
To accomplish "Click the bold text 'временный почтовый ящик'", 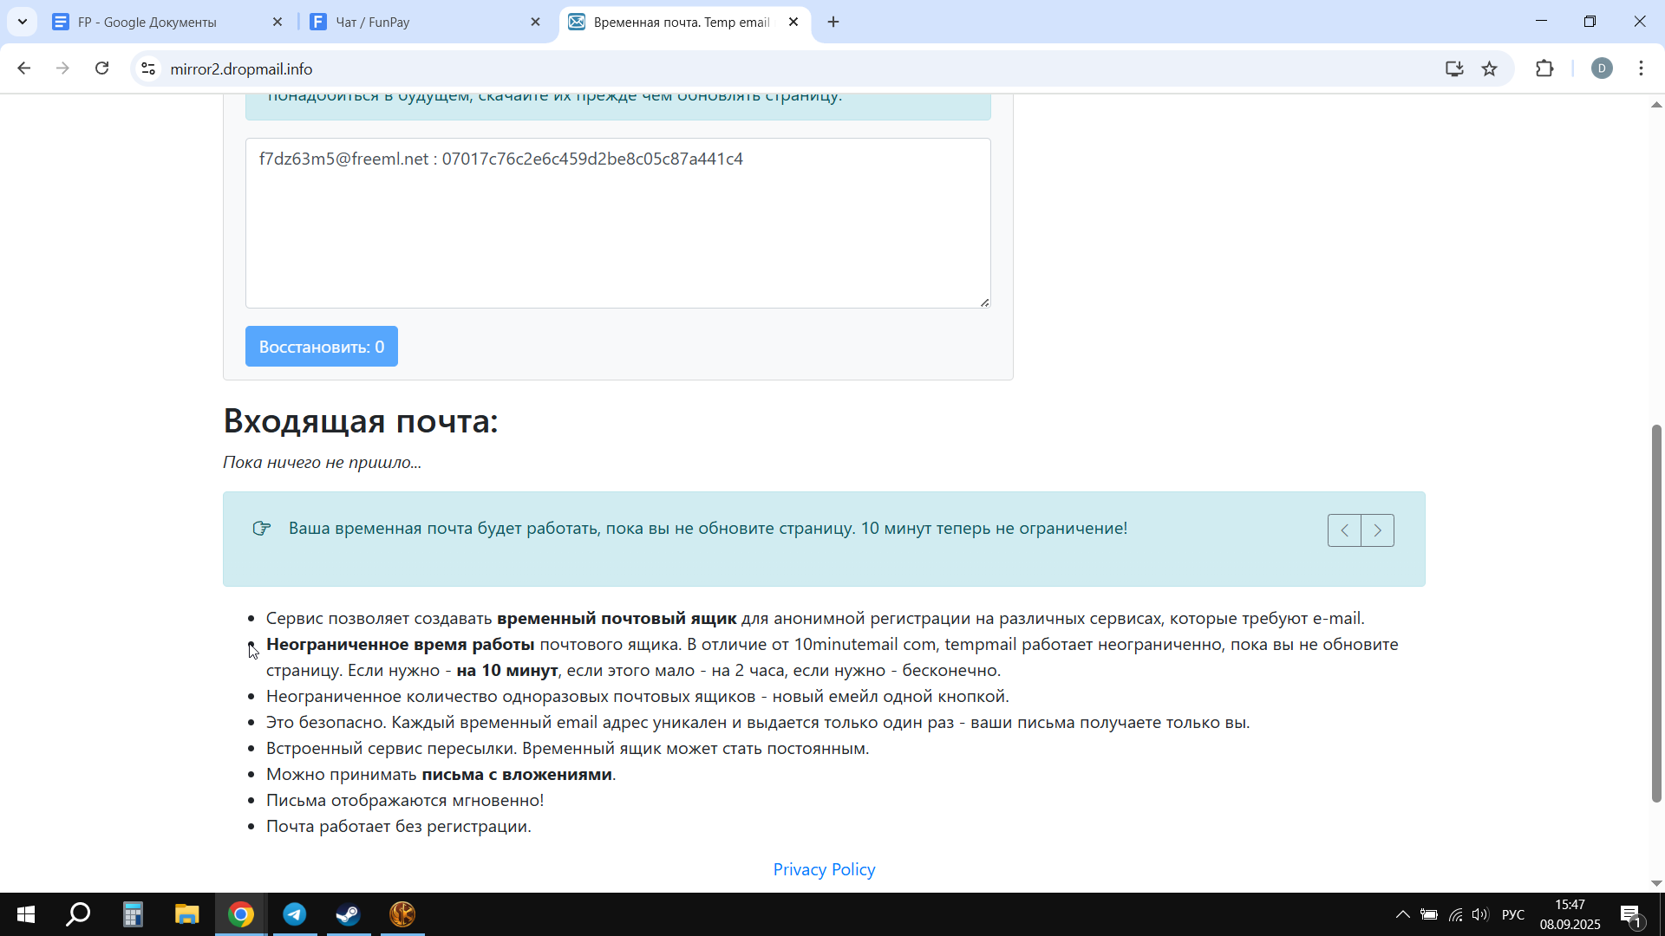I will tap(617, 618).
